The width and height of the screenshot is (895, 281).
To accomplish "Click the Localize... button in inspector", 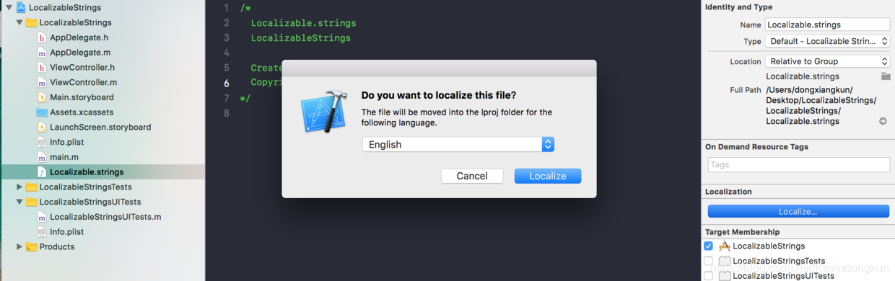I will click(798, 211).
